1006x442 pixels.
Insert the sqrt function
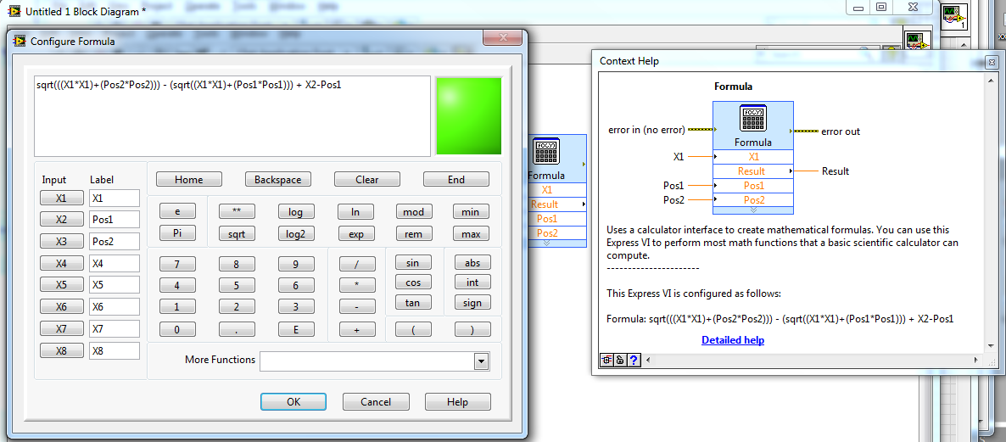pyautogui.click(x=237, y=233)
